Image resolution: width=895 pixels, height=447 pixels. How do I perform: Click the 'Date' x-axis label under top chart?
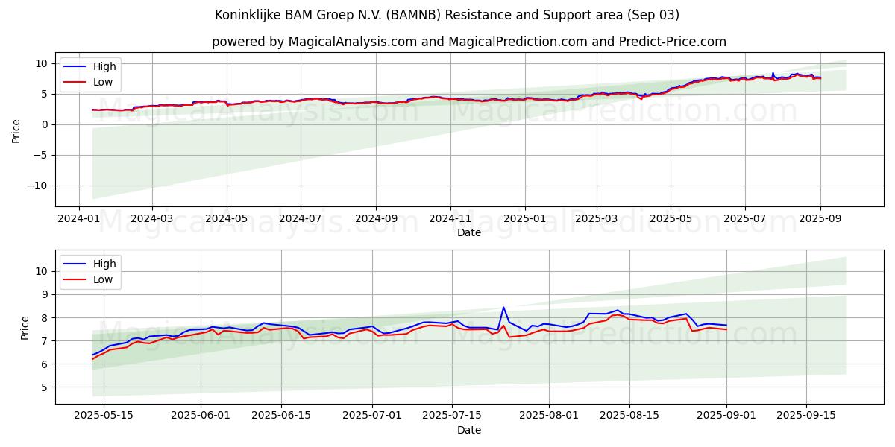point(469,232)
